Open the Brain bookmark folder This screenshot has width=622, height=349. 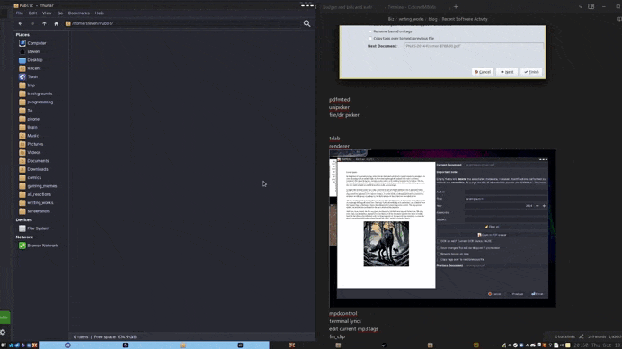28,127
